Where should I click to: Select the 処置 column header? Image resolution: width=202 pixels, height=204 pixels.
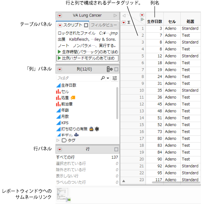click(x=190, y=21)
